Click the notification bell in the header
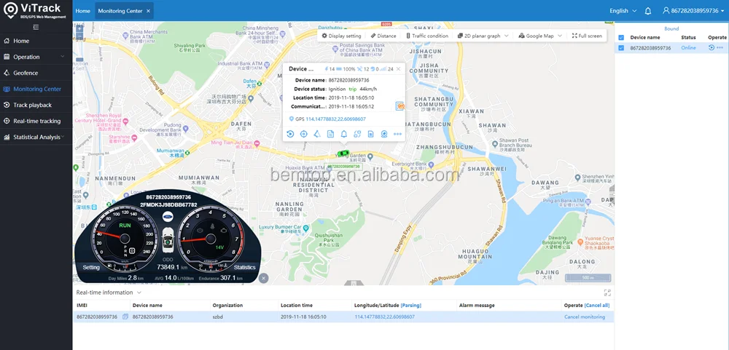Image resolution: width=729 pixels, height=350 pixels. coord(648,11)
